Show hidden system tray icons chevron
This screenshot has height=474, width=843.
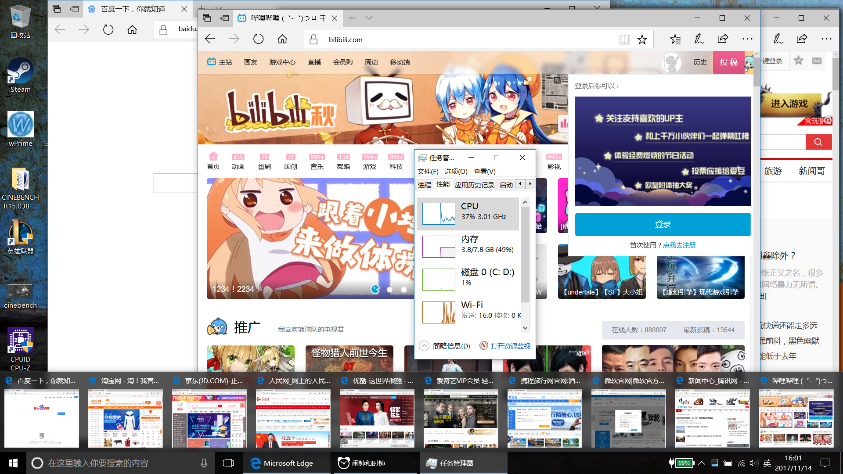point(702,463)
